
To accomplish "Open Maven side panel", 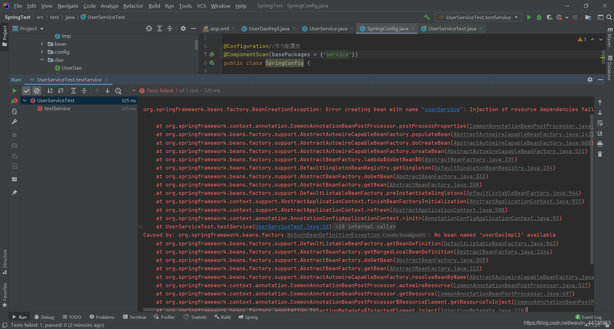I will [x=610, y=37].
